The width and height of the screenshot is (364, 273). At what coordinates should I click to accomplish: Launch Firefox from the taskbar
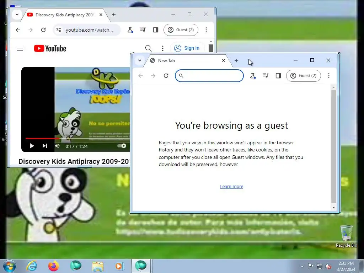[x=54, y=266]
